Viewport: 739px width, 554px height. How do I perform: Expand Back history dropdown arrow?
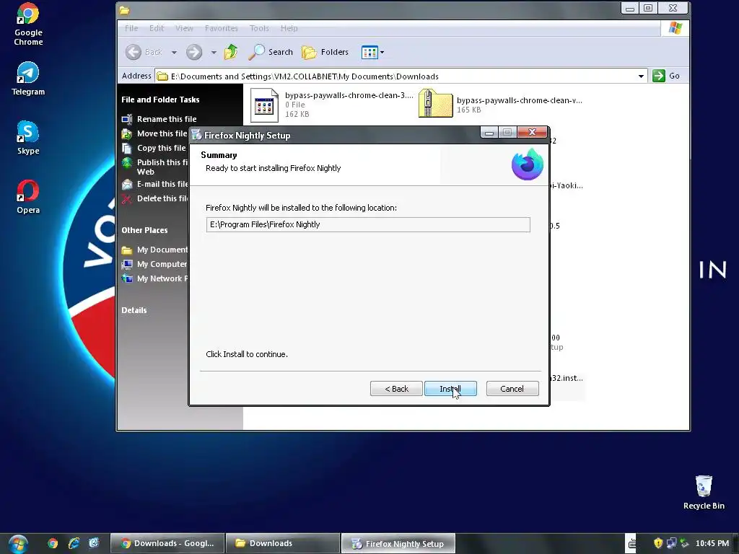click(174, 52)
